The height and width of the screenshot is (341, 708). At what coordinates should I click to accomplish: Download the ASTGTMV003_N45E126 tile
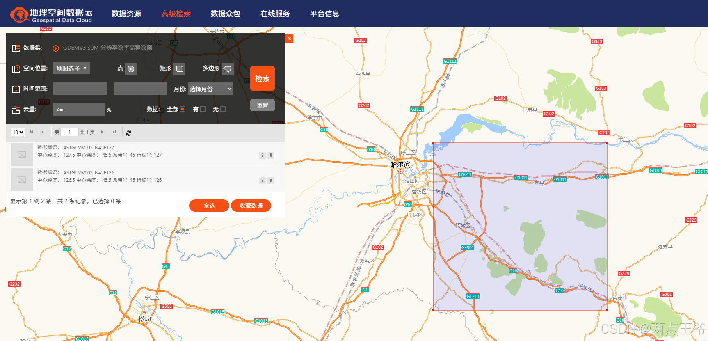click(271, 181)
